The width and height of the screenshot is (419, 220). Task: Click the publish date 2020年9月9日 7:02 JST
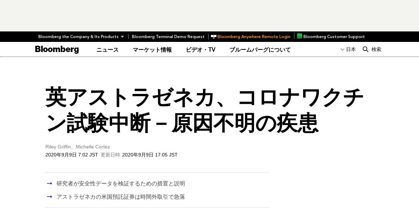72,155
